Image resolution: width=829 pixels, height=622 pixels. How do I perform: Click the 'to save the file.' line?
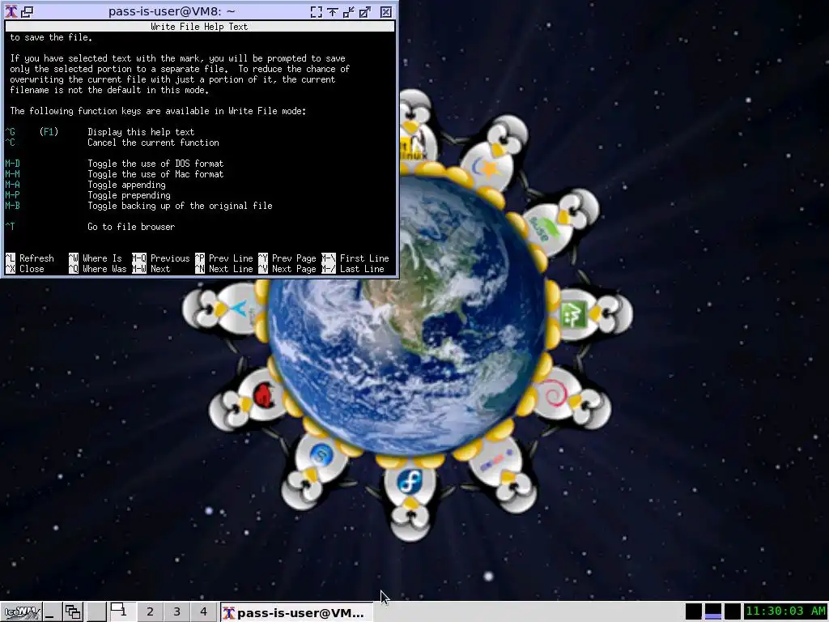pos(51,37)
